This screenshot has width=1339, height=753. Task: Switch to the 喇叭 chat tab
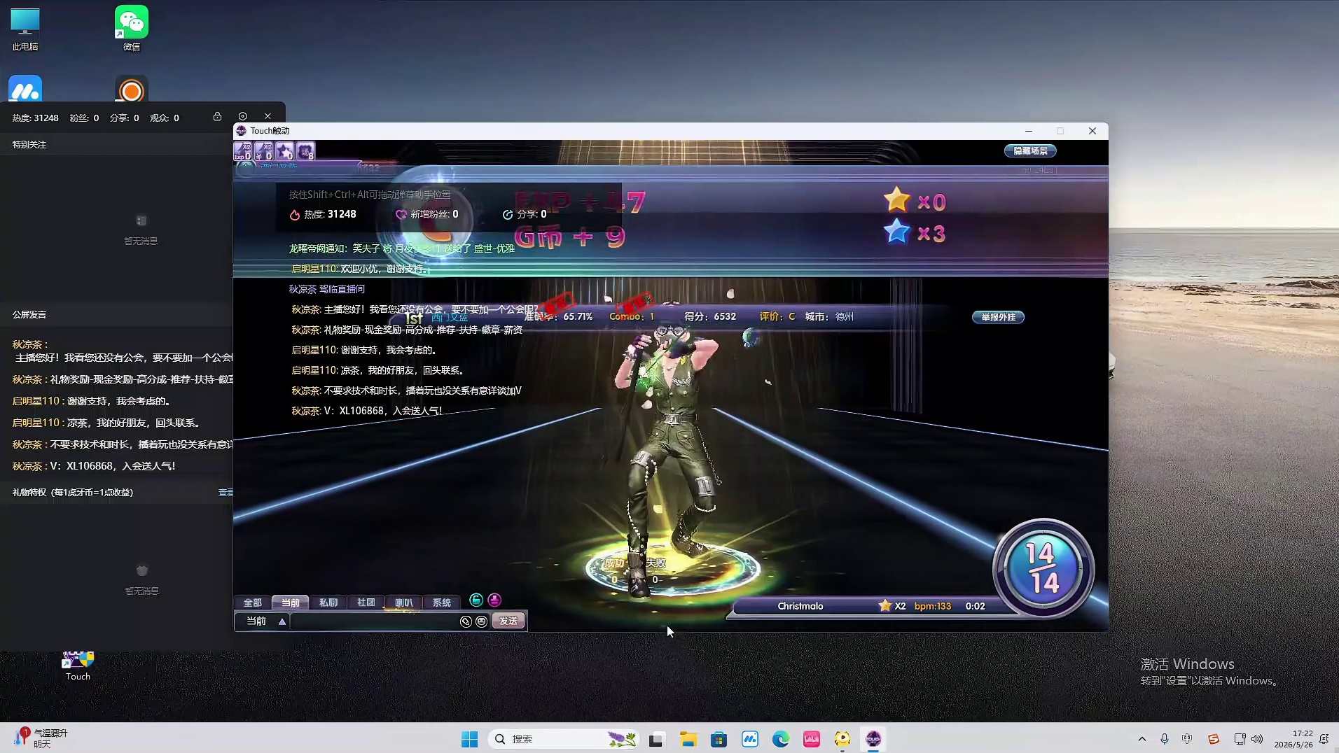tap(404, 603)
